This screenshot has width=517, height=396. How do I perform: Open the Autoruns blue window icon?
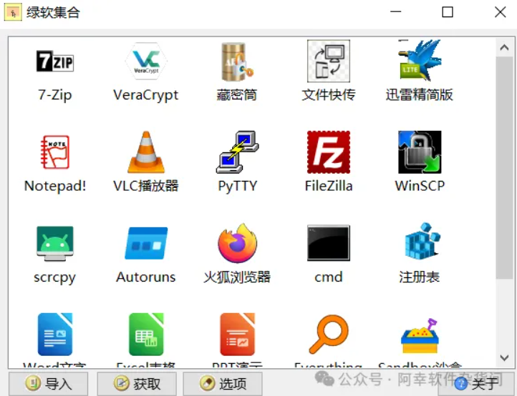coord(146,244)
